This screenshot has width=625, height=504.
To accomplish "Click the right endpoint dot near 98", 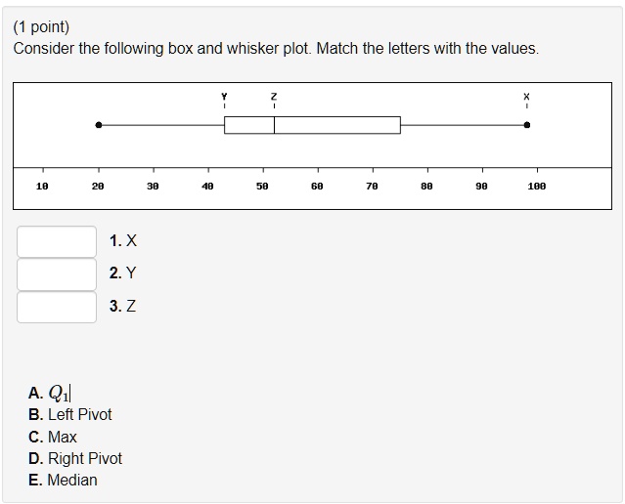I will click(x=527, y=125).
